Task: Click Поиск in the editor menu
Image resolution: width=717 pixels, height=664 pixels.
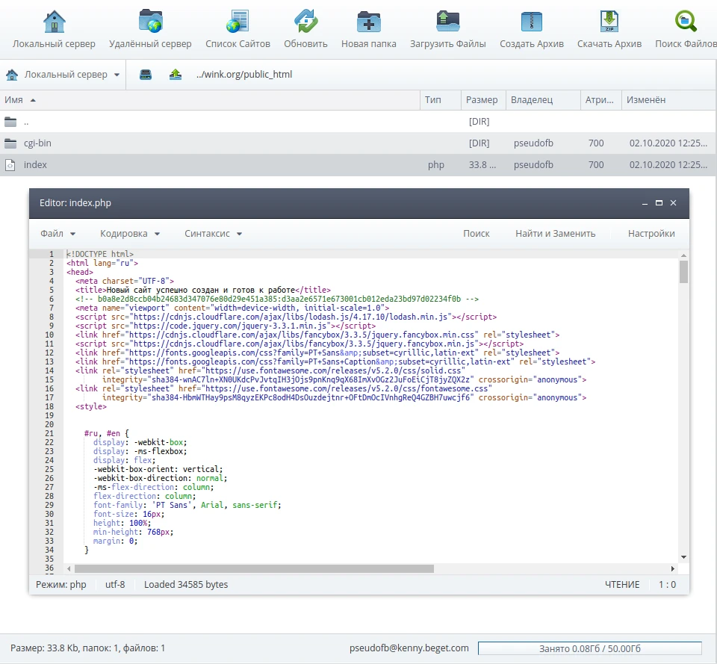Action: pos(476,234)
